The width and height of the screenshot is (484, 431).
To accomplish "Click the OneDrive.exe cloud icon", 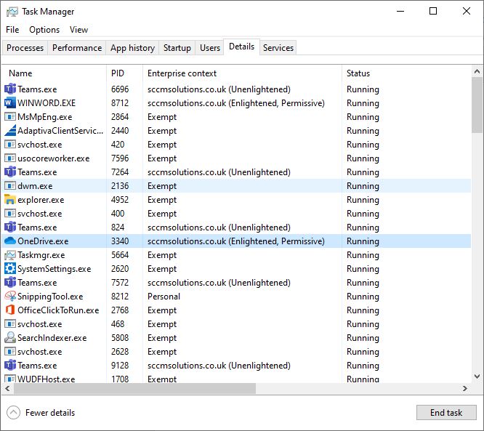I will 10,241.
